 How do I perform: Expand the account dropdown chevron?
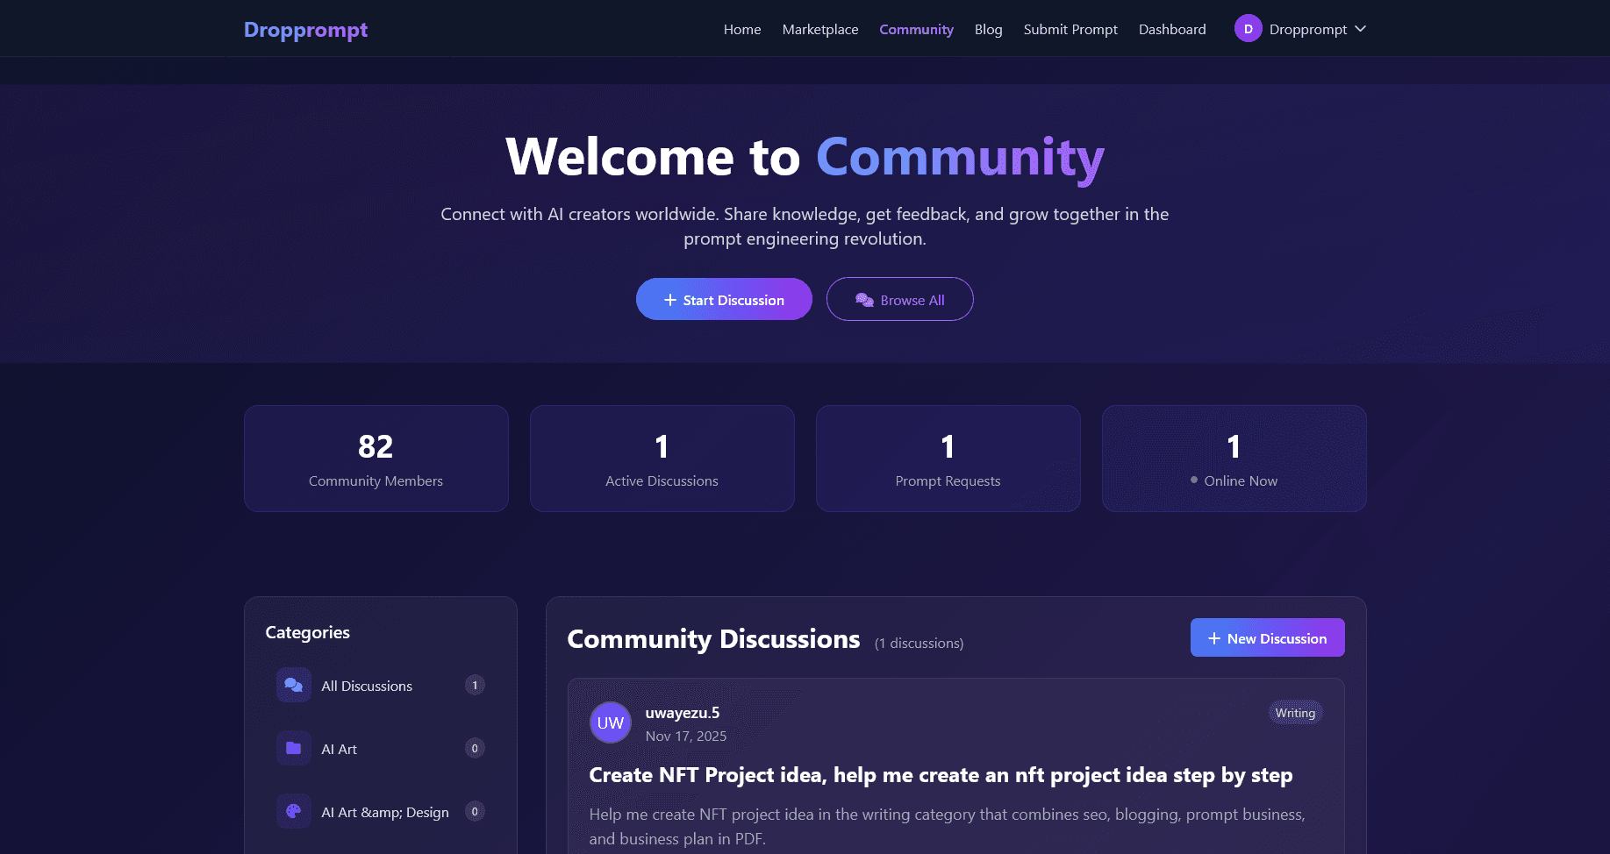(1361, 28)
